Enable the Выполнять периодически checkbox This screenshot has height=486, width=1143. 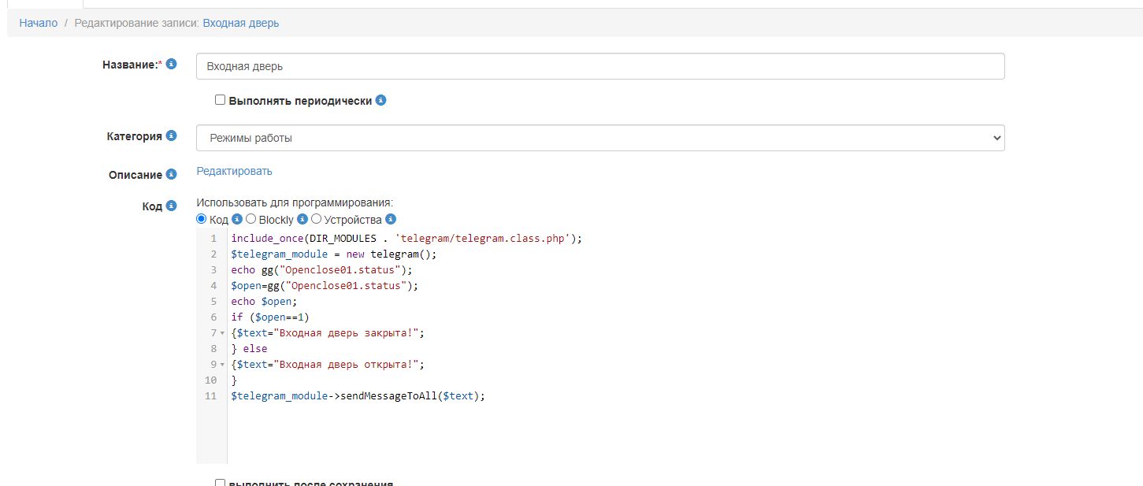(x=221, y=101)
